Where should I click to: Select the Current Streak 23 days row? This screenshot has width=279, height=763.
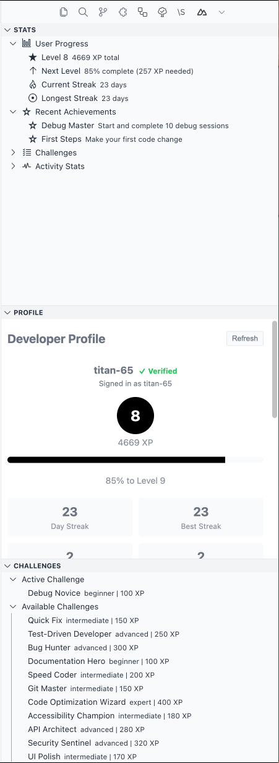(139, 84)
